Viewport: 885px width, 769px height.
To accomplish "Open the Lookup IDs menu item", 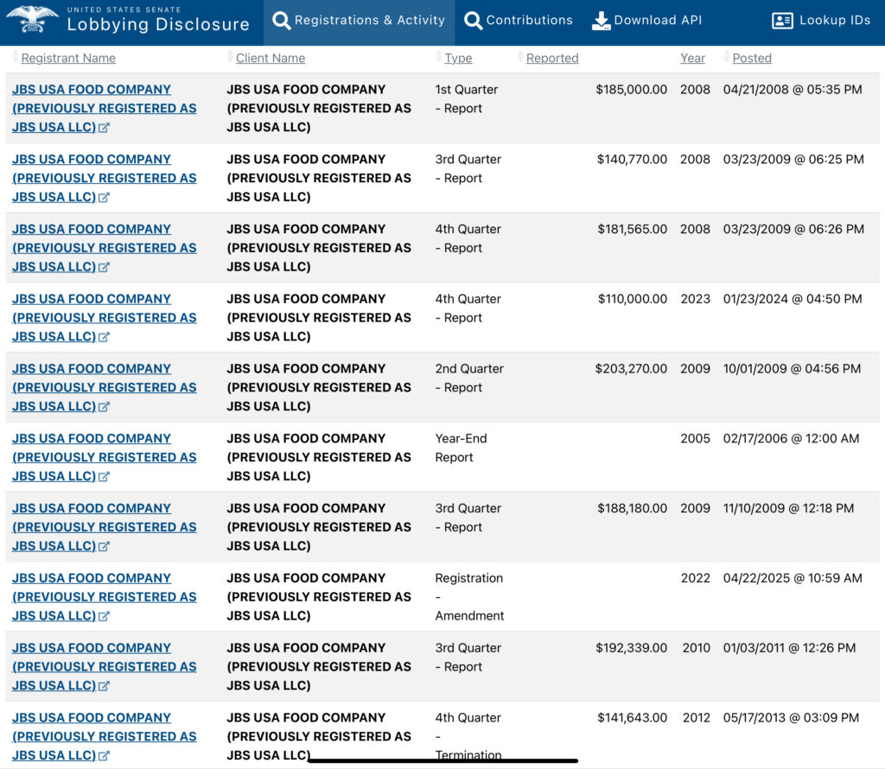I will pyautogui.click(x=834, y=20).
